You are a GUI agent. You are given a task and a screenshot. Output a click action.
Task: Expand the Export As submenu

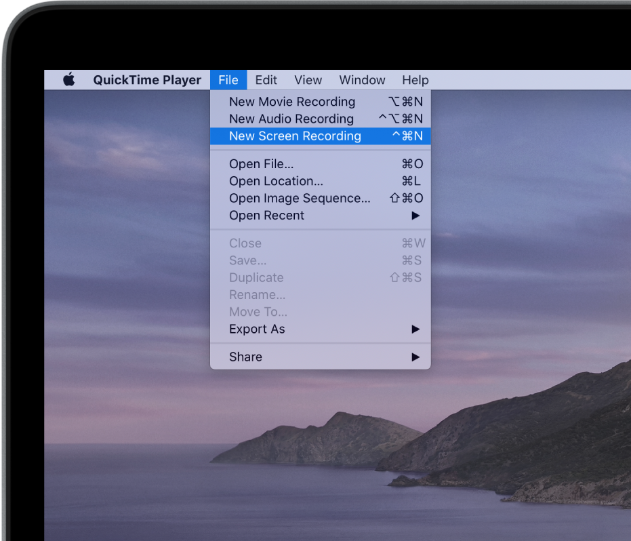point(258,329)
